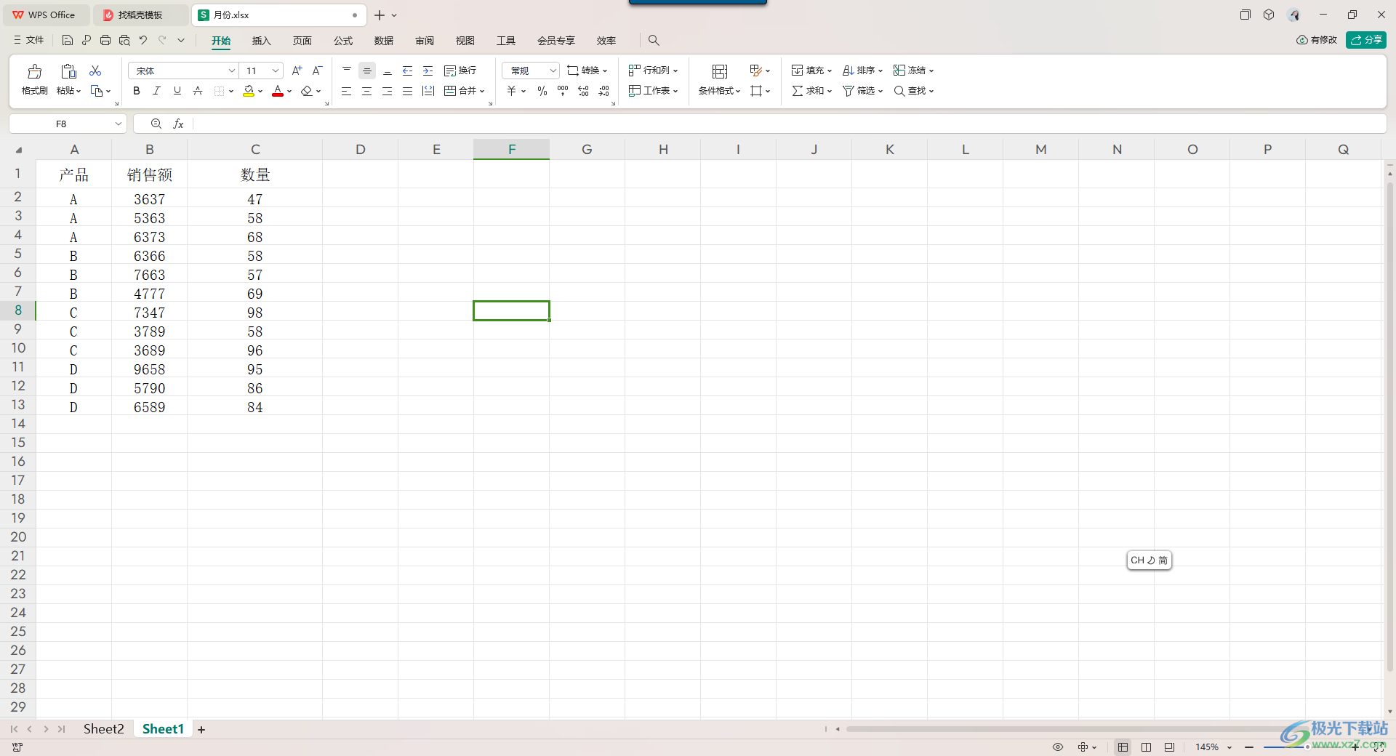The height and width of the screenshot is (756, 1396).
Task: Click the formula bar input field
Action: click(x=789, y=124)
